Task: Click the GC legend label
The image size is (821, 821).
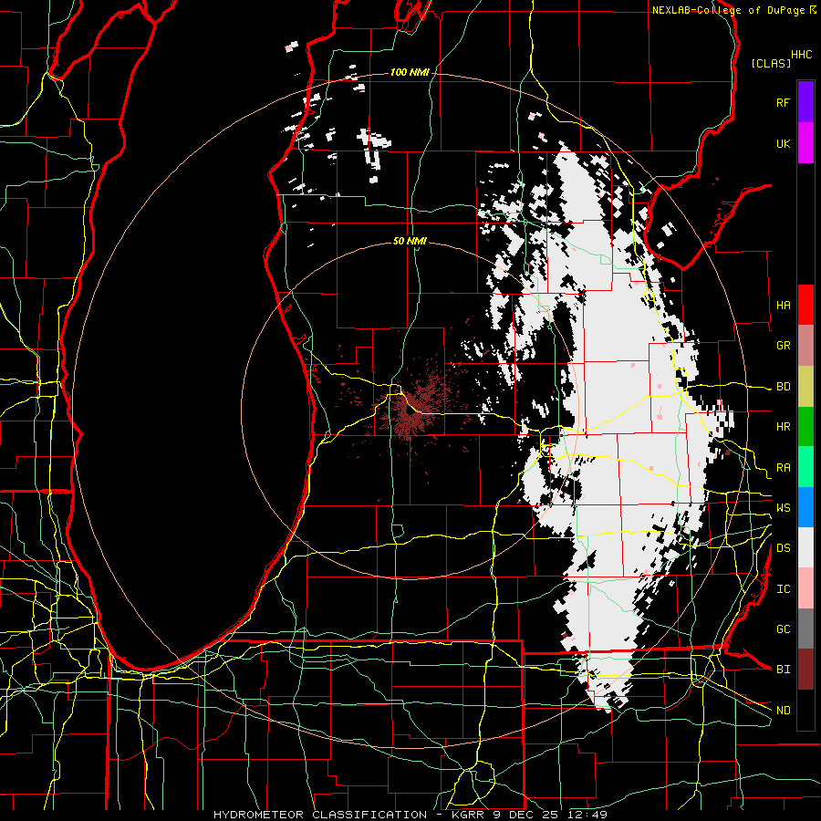Action: [x=783, y=629]
